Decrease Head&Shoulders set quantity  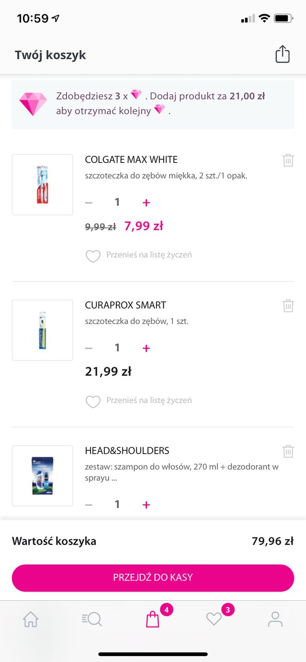(x=89, y=505)
